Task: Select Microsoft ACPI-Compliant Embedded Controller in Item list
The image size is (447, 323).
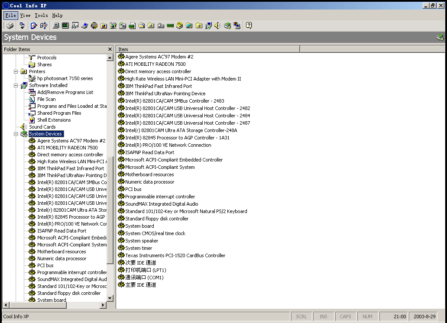Action: 174,160
